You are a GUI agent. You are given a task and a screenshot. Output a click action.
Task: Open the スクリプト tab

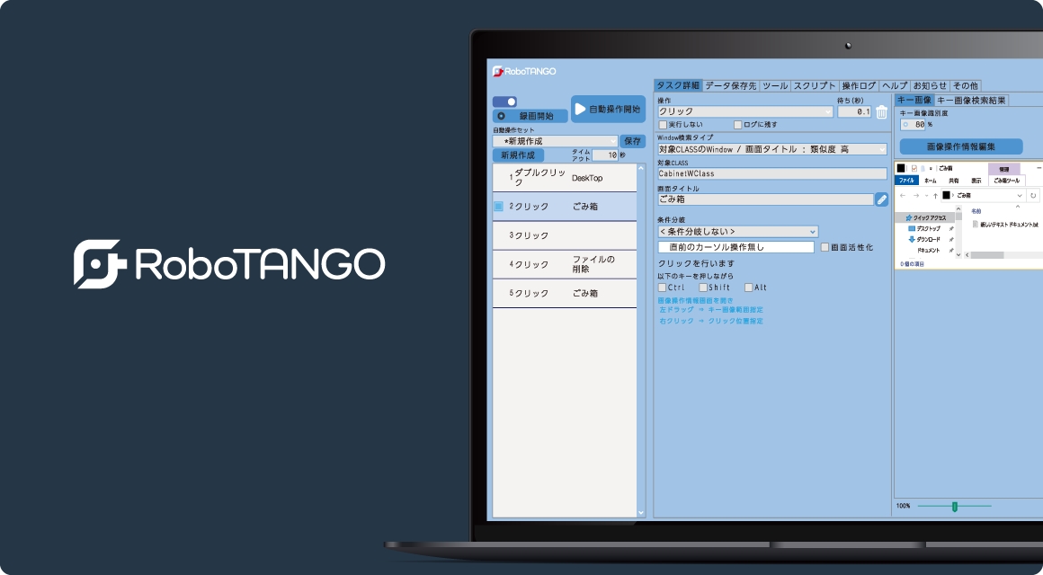tap(815, 85)
